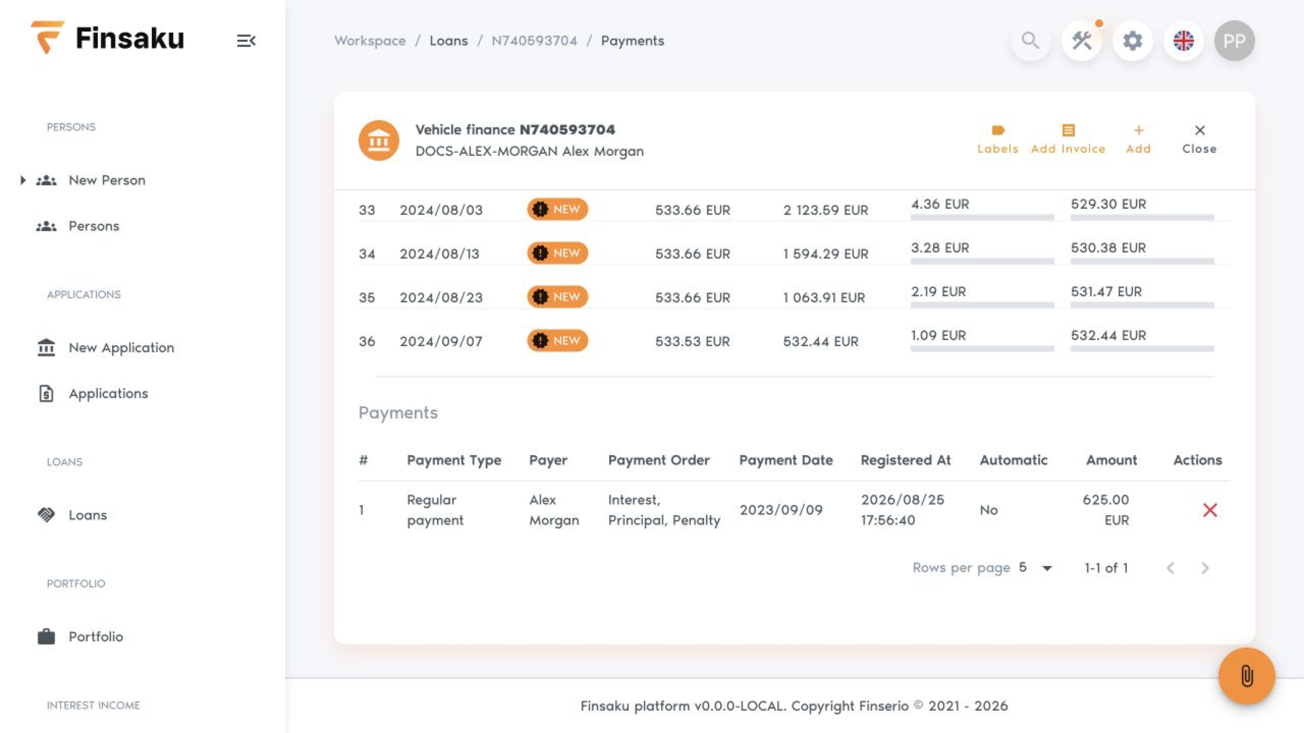This screenshot has height=733, width=1304.
Task: Click N740593704 breadcrumb link
Action: click(534, 41)
